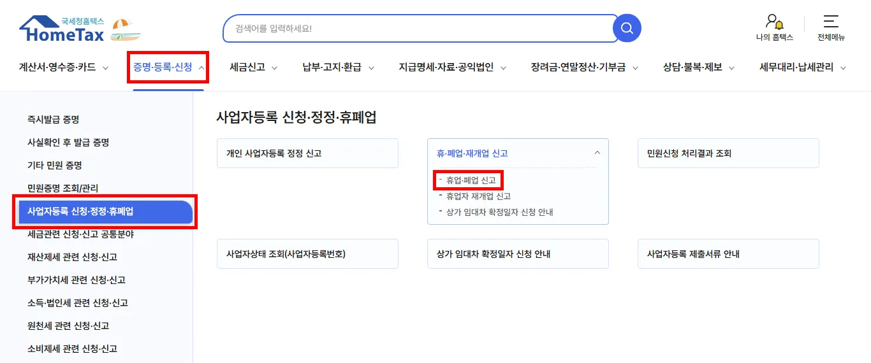Select 사실확인 후 발급 증명 in sidebar
The width and height of the screenshot is (871, 363).
click(68, 143)
